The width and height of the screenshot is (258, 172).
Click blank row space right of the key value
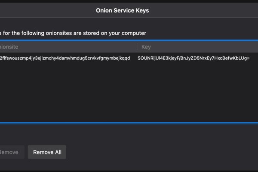[255, 58]
